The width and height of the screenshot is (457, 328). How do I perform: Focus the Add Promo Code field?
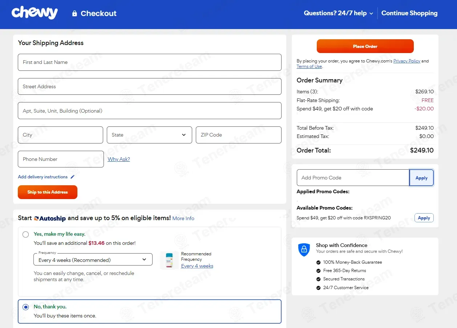tap(353, 178)
